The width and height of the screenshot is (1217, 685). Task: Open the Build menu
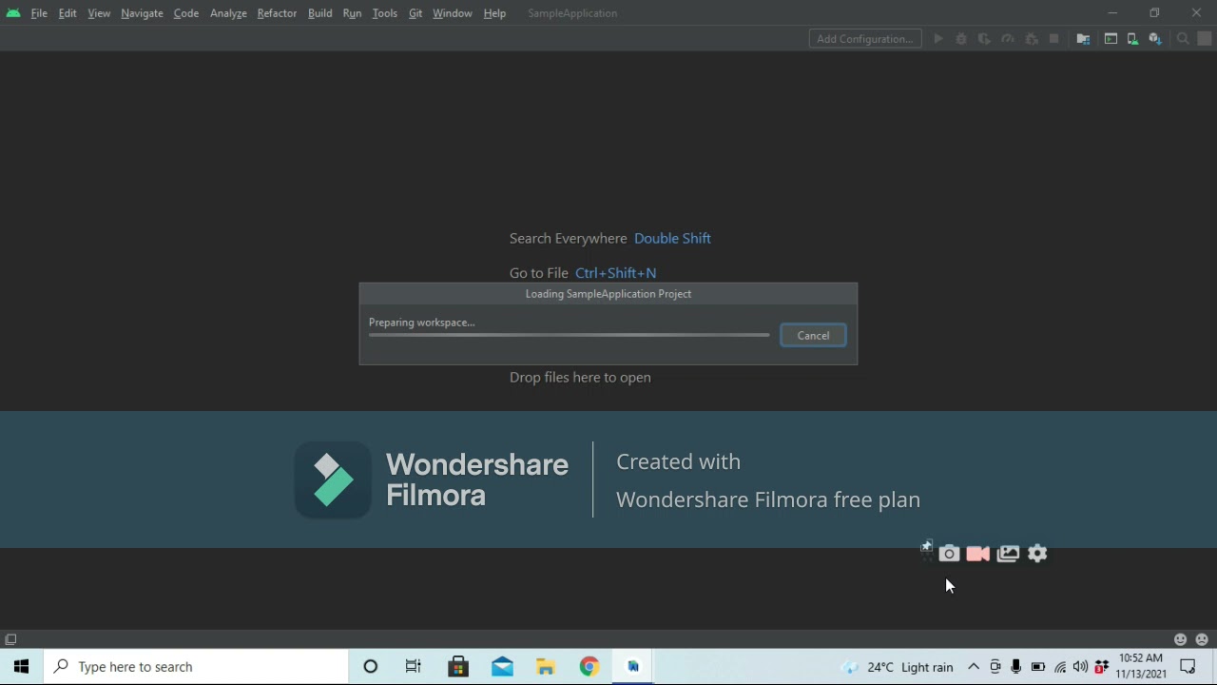(319, 13)
